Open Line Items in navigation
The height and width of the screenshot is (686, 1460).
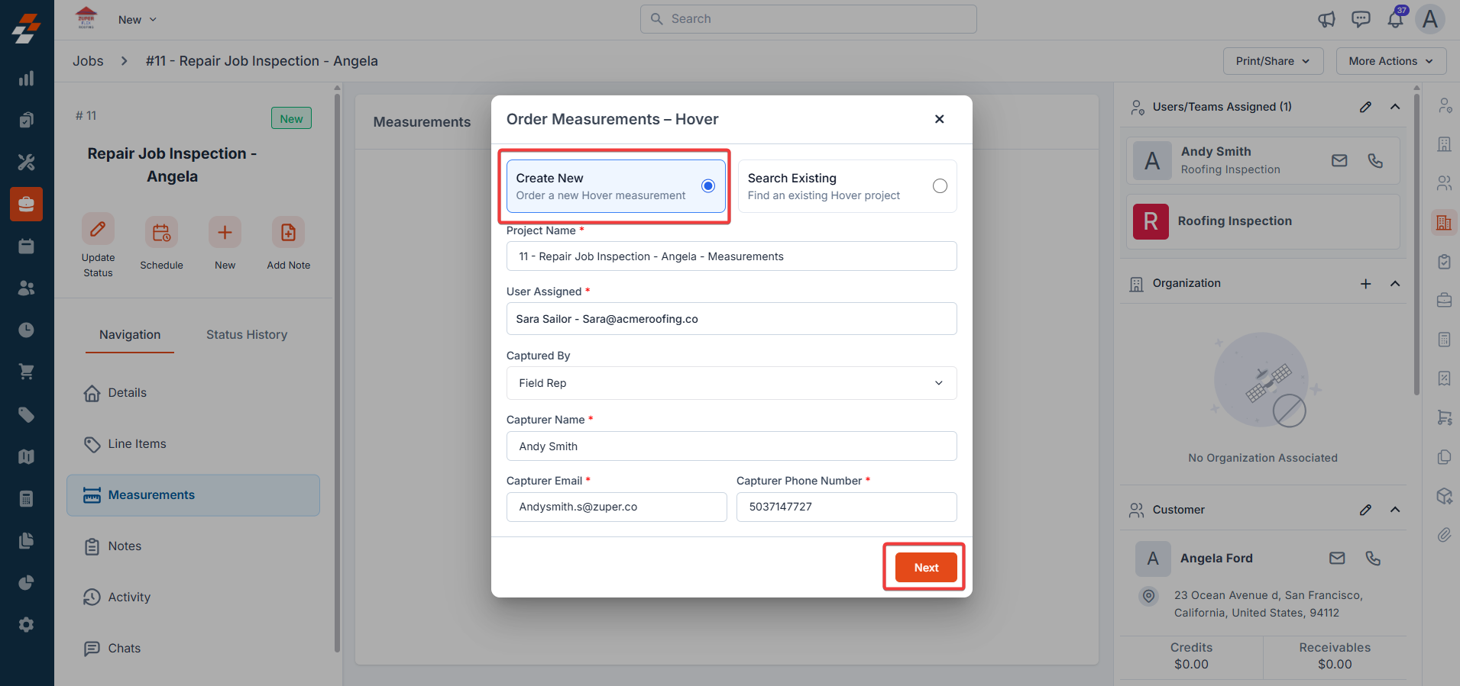point(193,444)
